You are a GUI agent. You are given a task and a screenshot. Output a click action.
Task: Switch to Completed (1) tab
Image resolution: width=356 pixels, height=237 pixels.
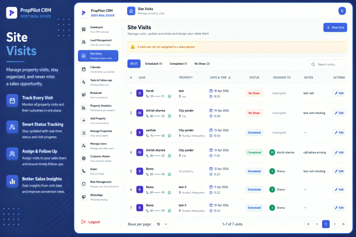(x=178, y=64)
